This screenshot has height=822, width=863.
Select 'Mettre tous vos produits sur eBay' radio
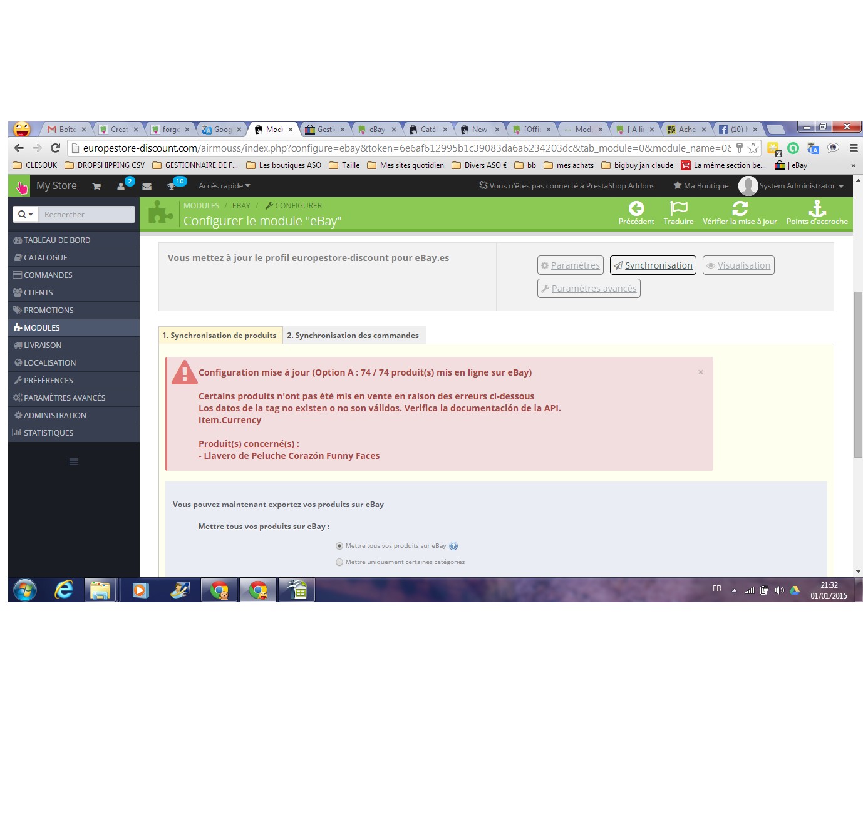click(339, 546)
